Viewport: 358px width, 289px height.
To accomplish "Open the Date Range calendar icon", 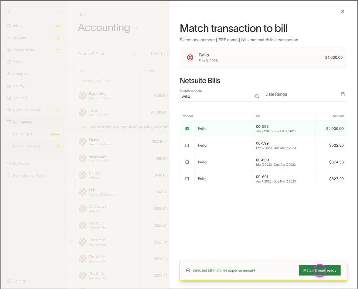I will [342, 94].
